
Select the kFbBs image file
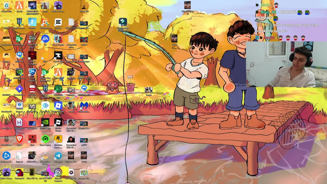[84, 157]
